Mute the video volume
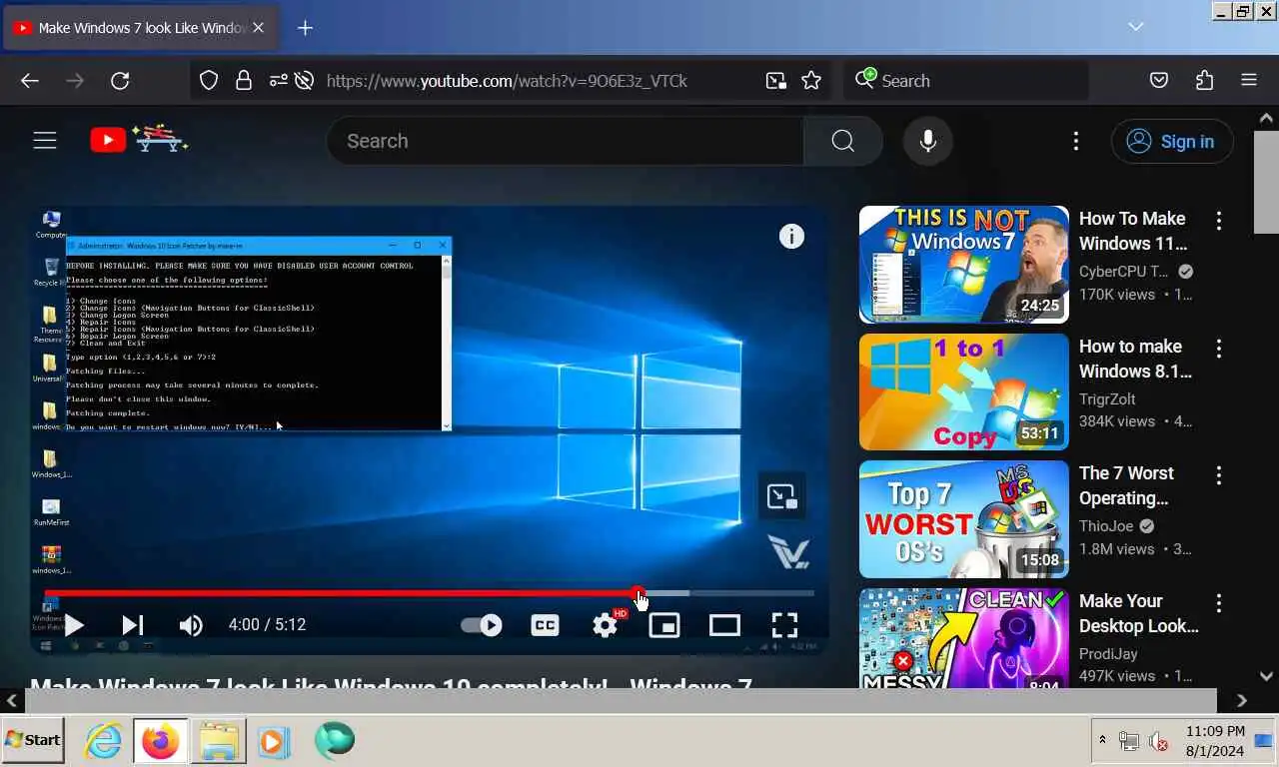The width and height of the screenshot is (1279, 767). coord(190,625)
